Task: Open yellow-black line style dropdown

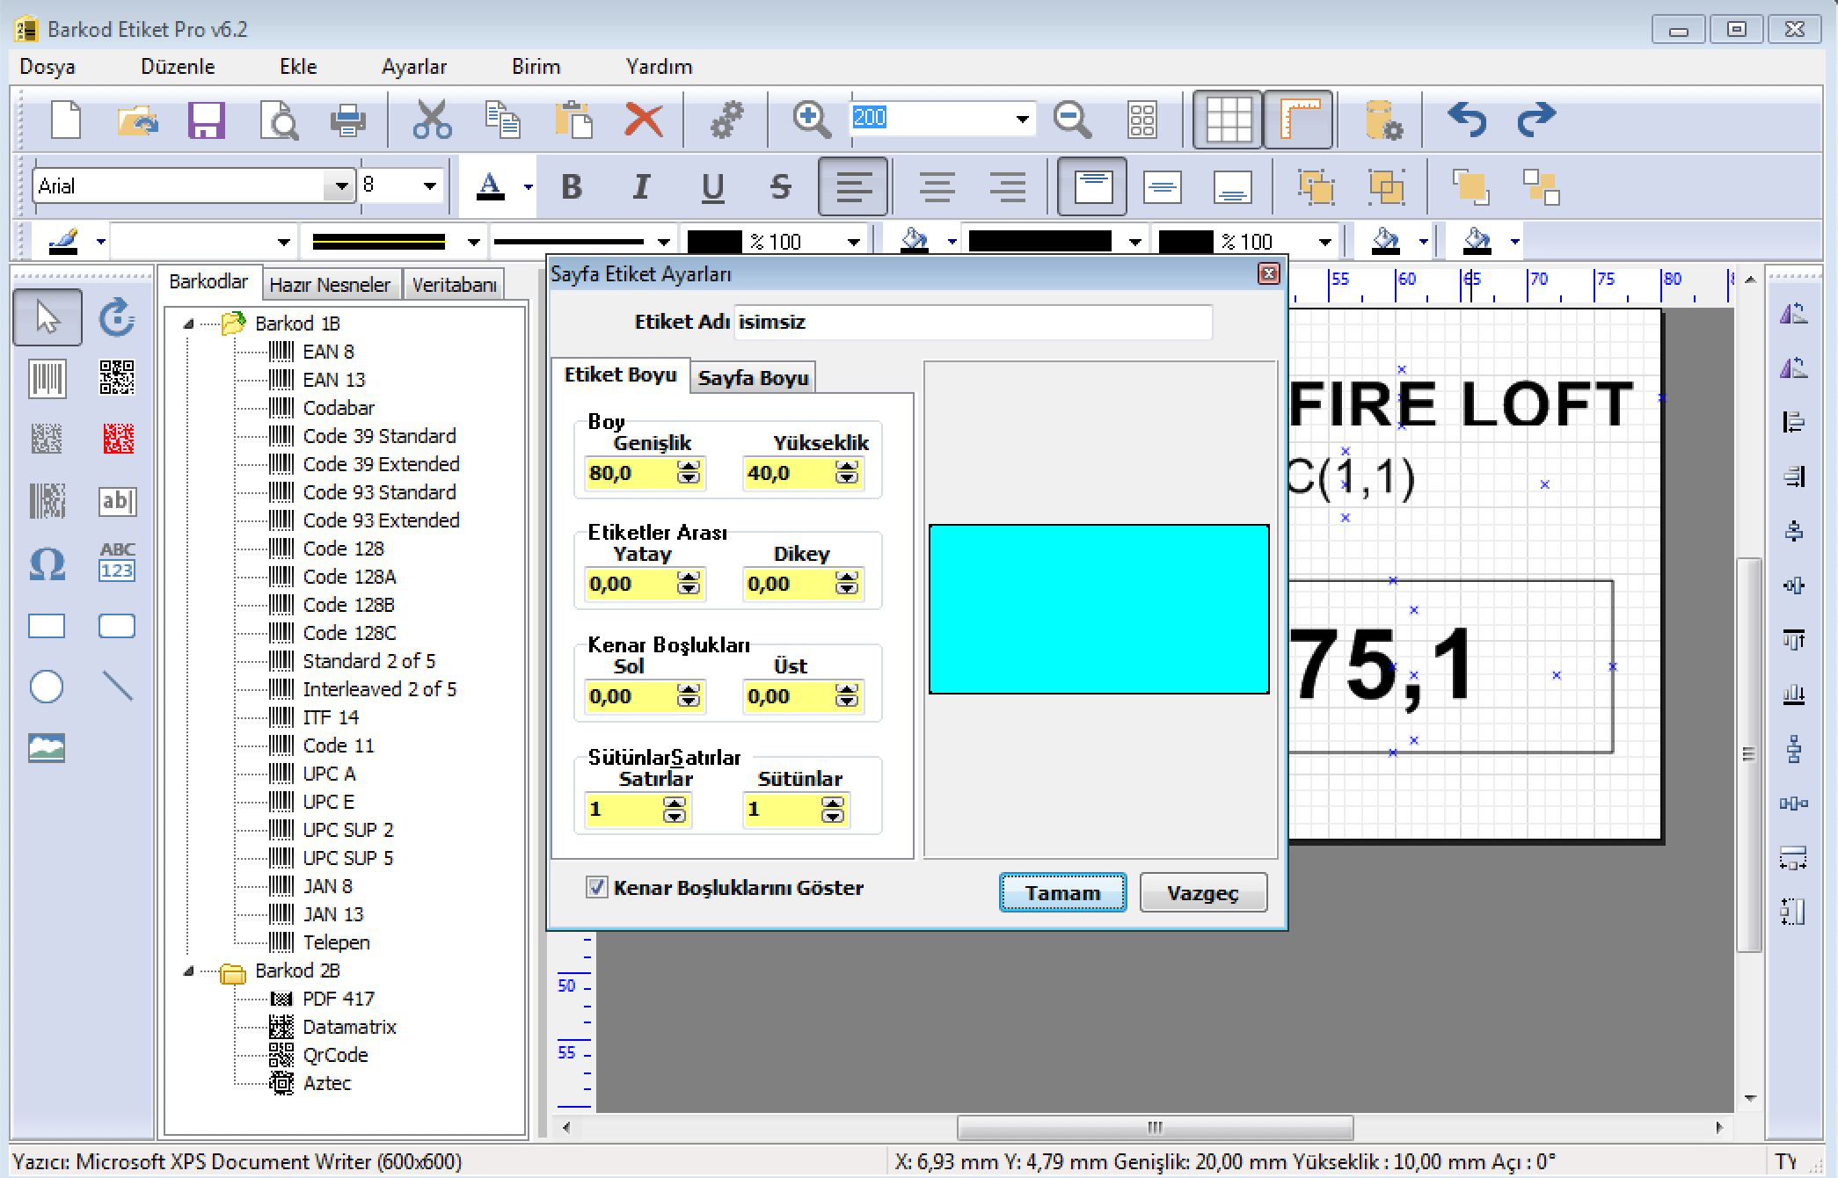Action: point(474,242)
